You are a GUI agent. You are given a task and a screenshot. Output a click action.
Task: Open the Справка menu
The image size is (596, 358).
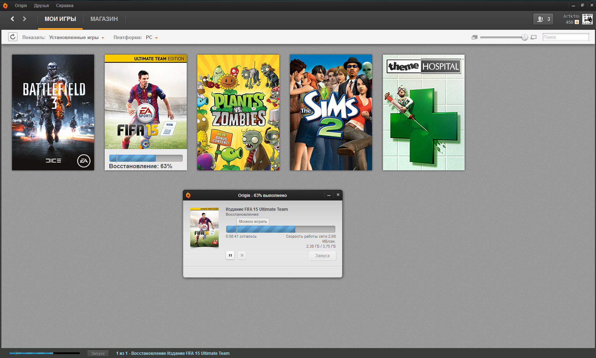pyautogui.click(x=65, y=6)
